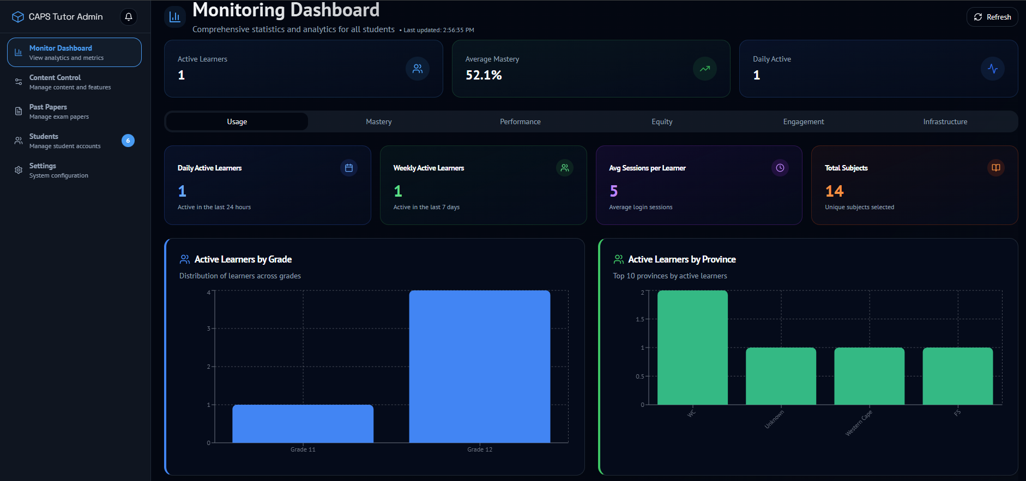Open Content Control in the sidebar

[x=70, y=82]
